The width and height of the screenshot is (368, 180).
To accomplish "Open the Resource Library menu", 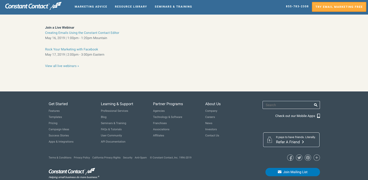I will pos(131,7).
